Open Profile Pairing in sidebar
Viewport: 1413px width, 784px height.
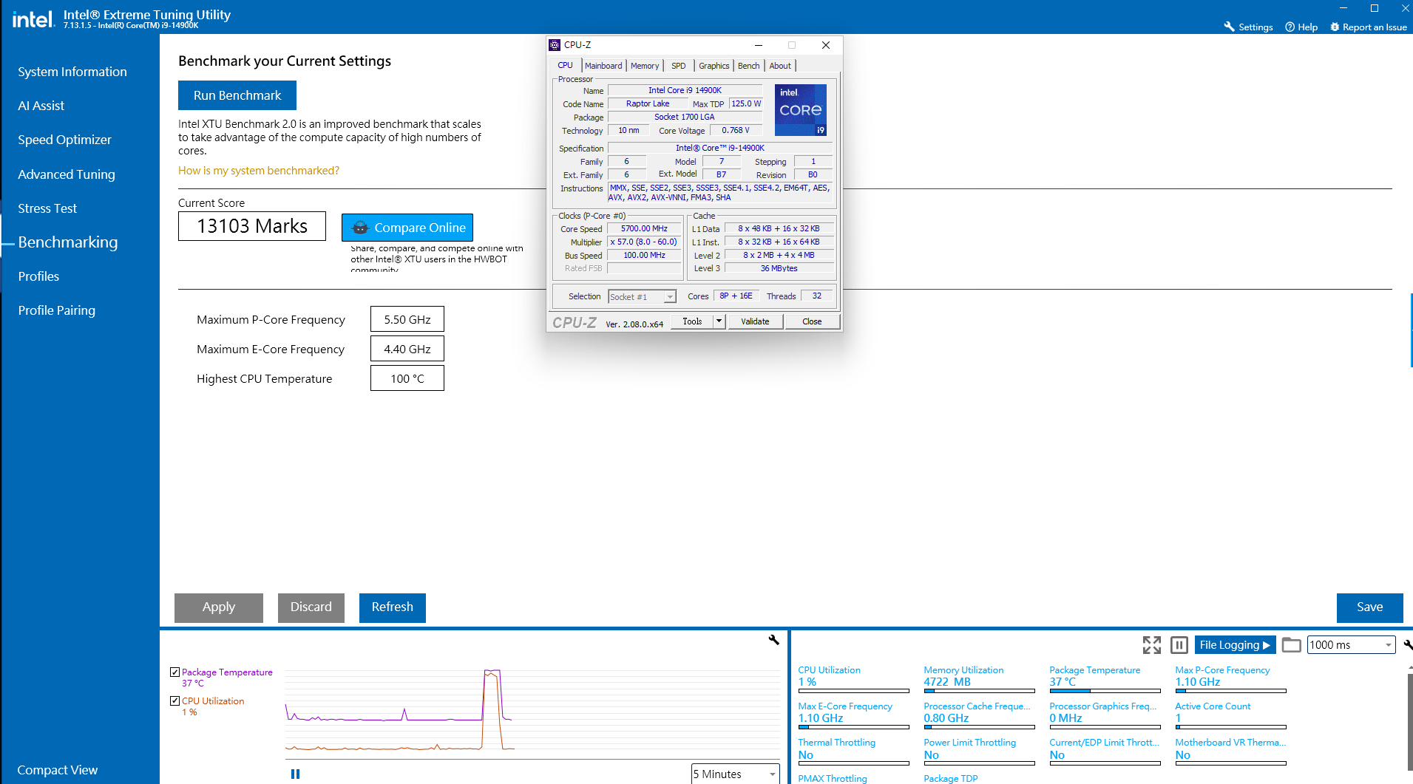(x=56, y=310)
